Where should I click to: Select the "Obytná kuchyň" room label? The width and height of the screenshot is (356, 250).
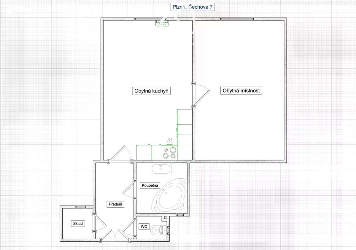tap(151, 91)
